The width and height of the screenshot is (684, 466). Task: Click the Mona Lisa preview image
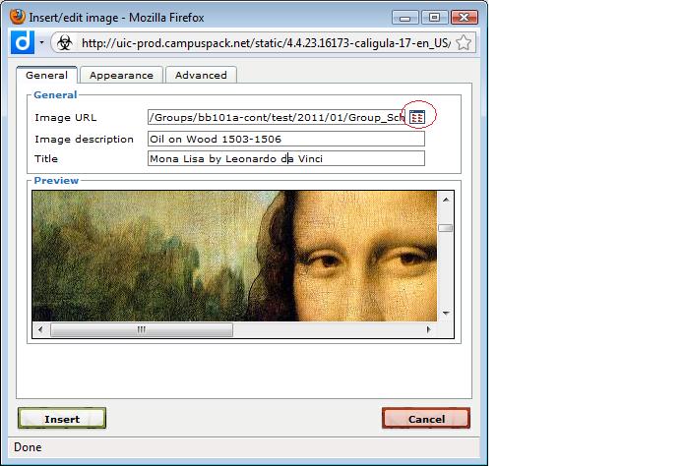coord(234,256)
